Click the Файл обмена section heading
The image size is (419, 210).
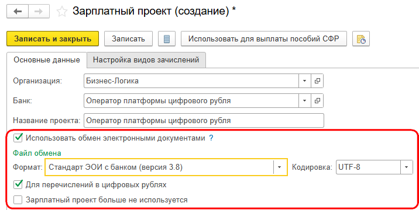(x=37, y=153)
